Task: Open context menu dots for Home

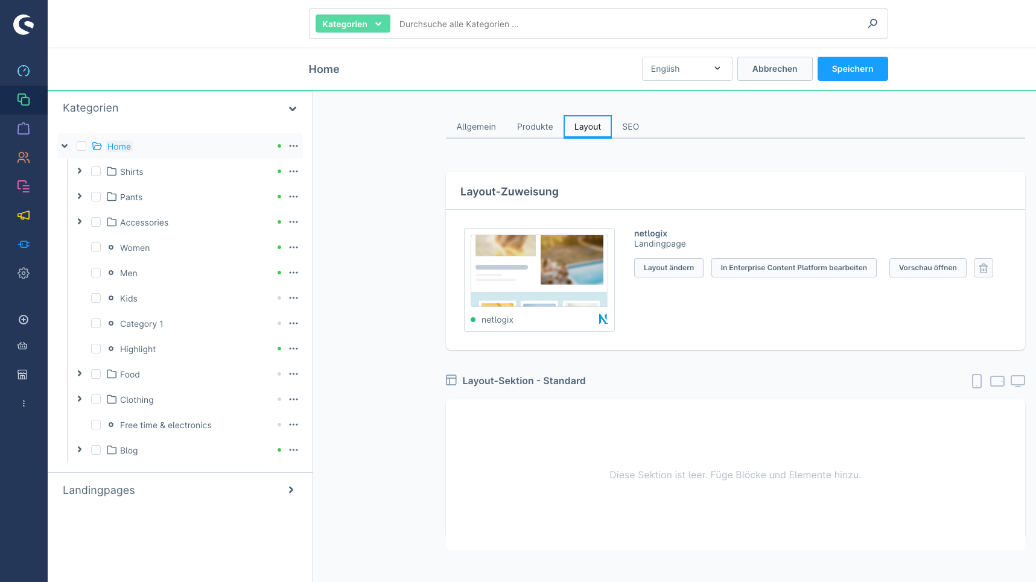Action: [x=294, y=146]
